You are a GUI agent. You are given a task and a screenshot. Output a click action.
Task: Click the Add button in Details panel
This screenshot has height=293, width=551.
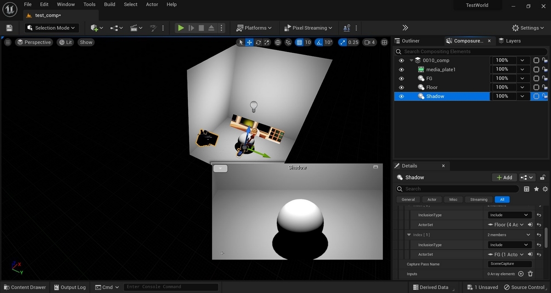point(504,177)
